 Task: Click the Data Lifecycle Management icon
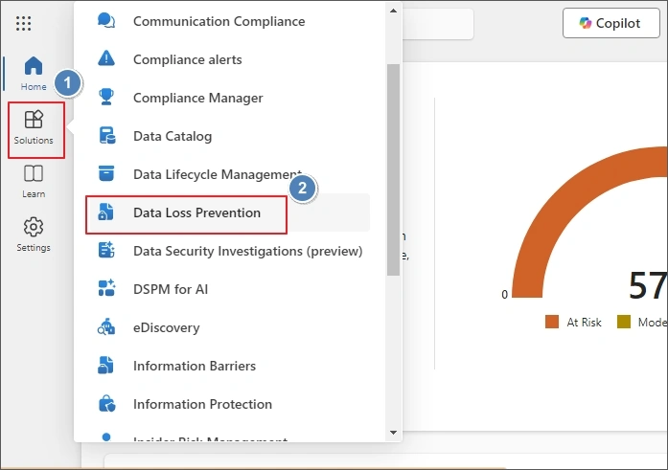click(x=106, y=173)
